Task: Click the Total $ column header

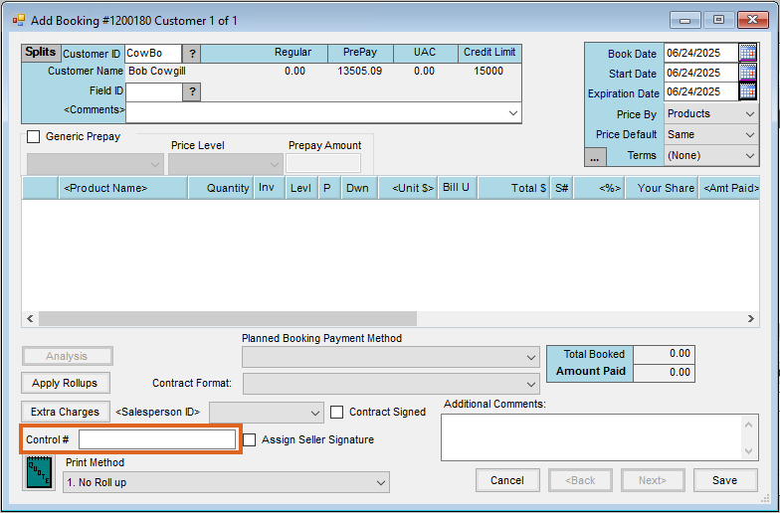Action: pos(513,188)
